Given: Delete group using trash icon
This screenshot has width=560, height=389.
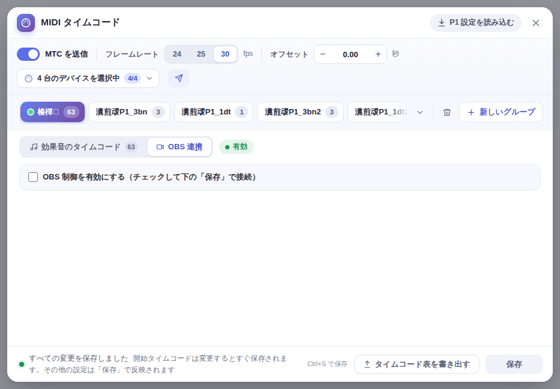Looking at the screenshot, I should pos(447,112).
